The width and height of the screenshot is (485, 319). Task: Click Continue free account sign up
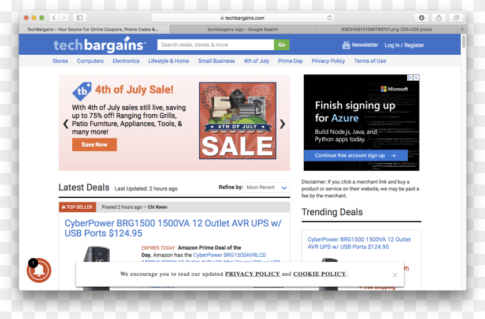(356, 156)
